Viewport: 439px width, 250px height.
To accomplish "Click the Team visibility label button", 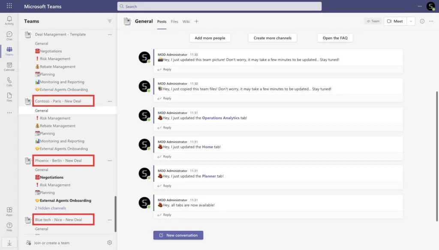I will pos(373,21).
